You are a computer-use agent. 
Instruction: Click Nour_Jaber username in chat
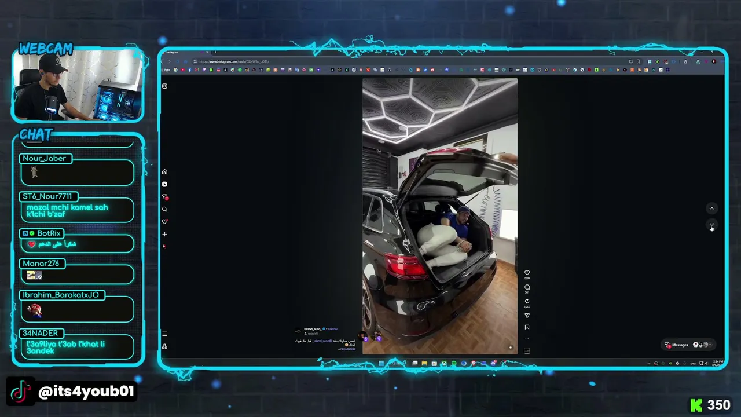tap(45, 158)
